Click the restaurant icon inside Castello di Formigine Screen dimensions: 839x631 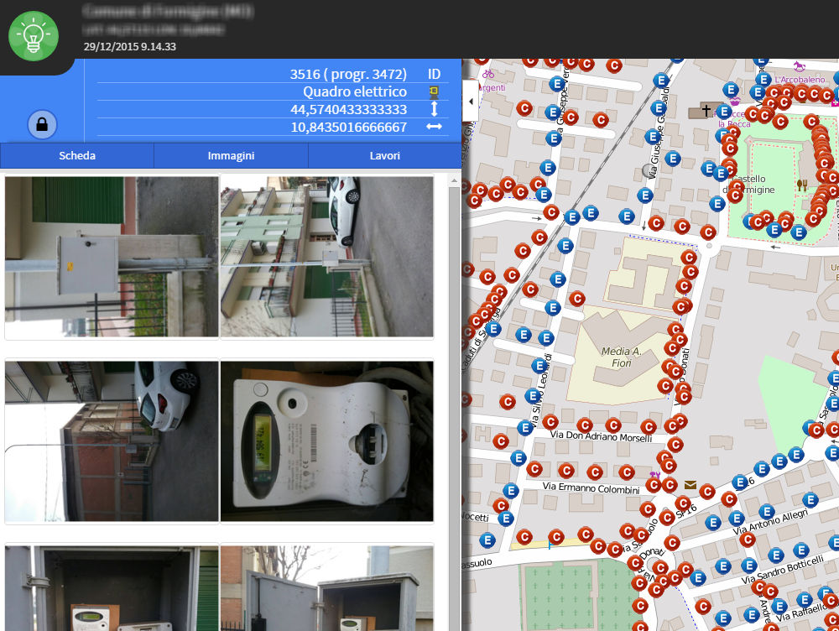click(x=801, y=184)
